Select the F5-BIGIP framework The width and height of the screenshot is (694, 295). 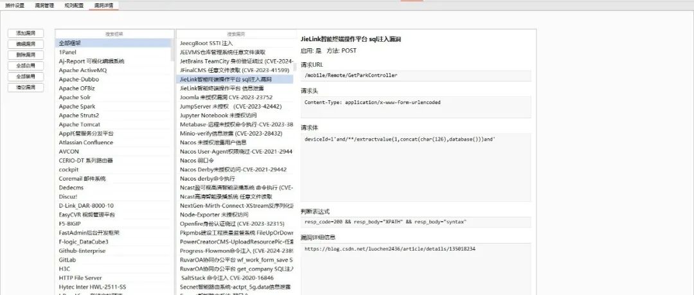click(x=113, y=224)
